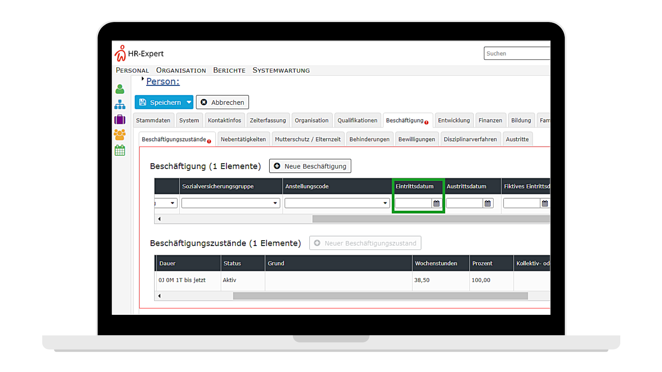Select the 'Aktiv' status cell
662x372 pixels.
pos(243,280)
